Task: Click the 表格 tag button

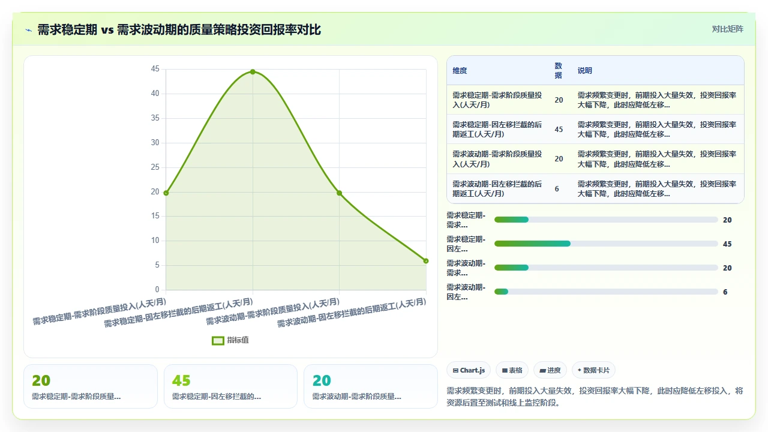Action: point(512,370)
